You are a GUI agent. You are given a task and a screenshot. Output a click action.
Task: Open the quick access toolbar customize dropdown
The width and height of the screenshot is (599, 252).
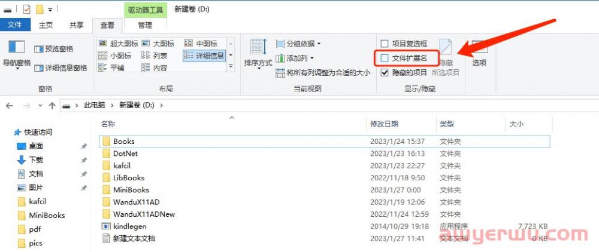coord(50,10)
